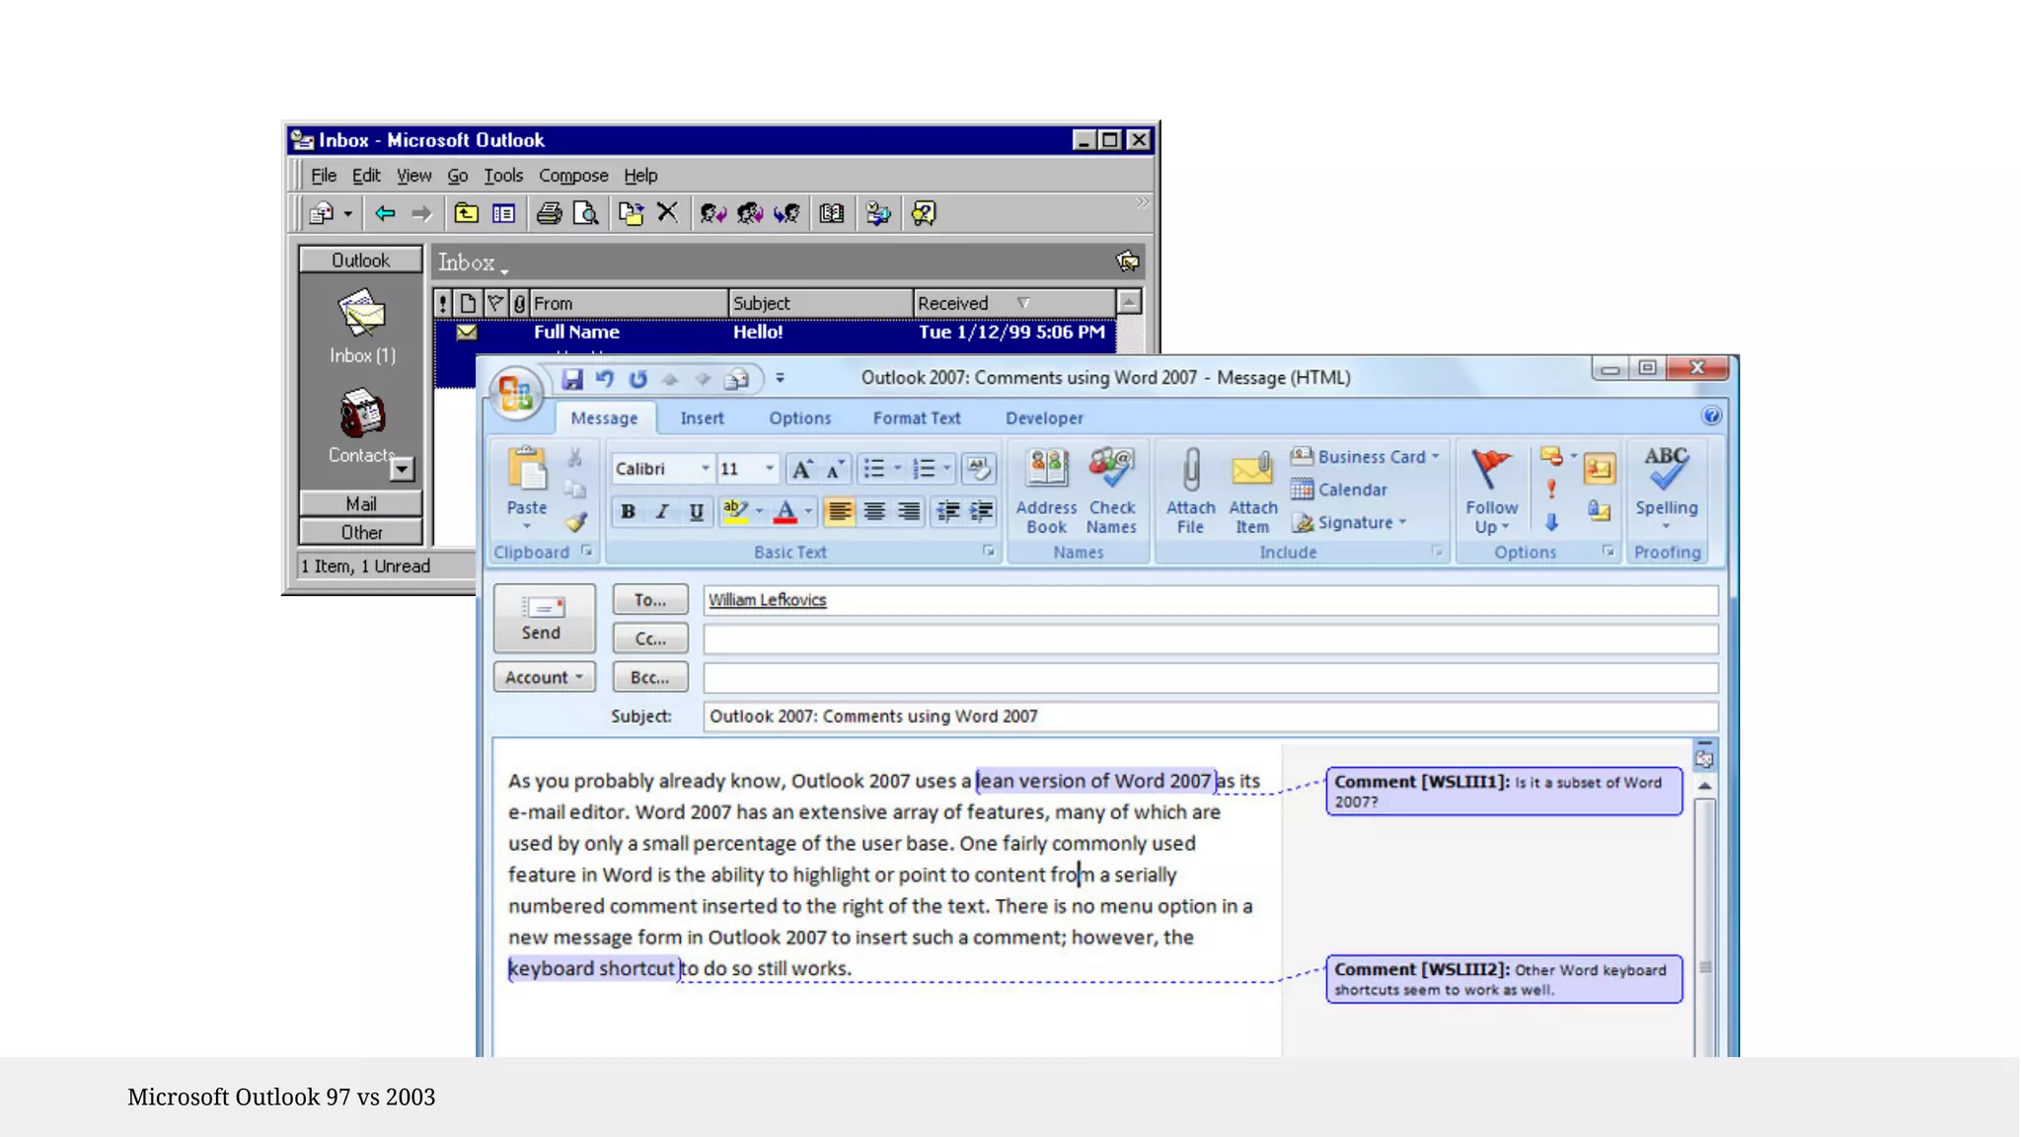
Task: Click Print icon in Outlook 97 toolbar
Action: (549, 213)
